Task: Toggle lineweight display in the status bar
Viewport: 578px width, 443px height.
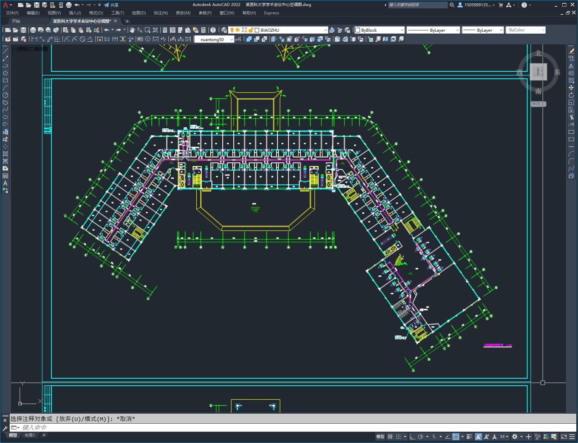Action: [x=470, y=436]
